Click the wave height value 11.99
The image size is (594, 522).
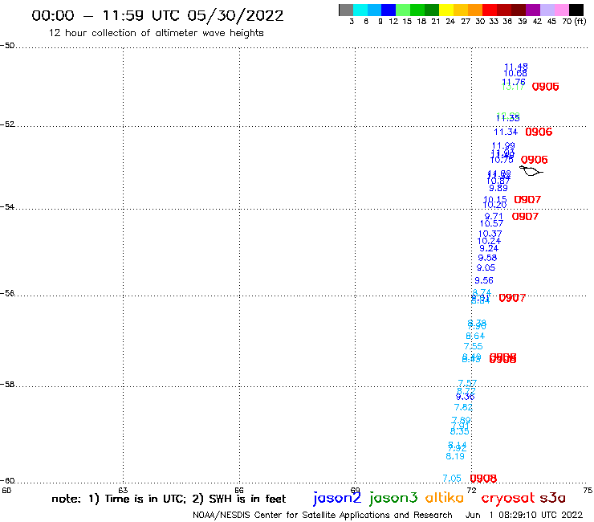point(503,145)
